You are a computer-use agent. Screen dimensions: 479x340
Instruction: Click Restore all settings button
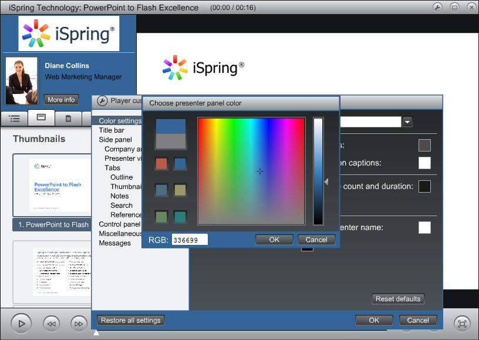click(x=131, y=320)
